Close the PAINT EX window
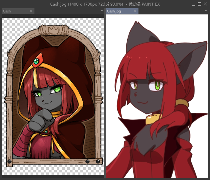 point(205,4)
